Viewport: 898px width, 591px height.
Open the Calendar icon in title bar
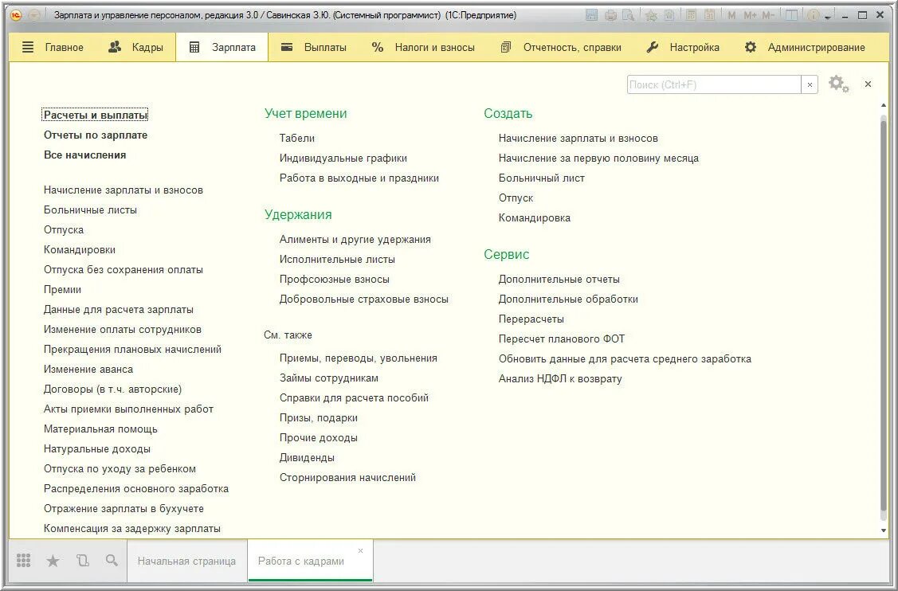[710, 15]
